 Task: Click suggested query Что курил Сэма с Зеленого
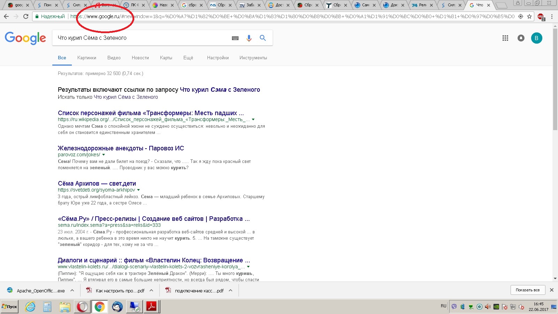[220, 90]
